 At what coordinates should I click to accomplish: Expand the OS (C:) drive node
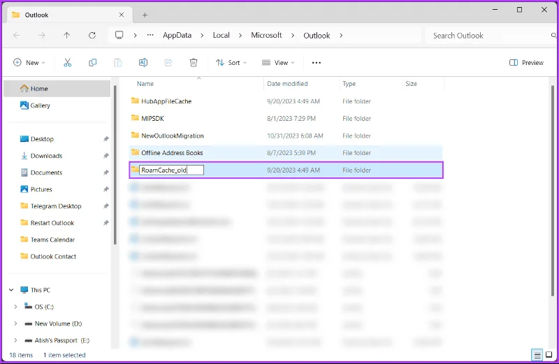click(x=15, y=307)
